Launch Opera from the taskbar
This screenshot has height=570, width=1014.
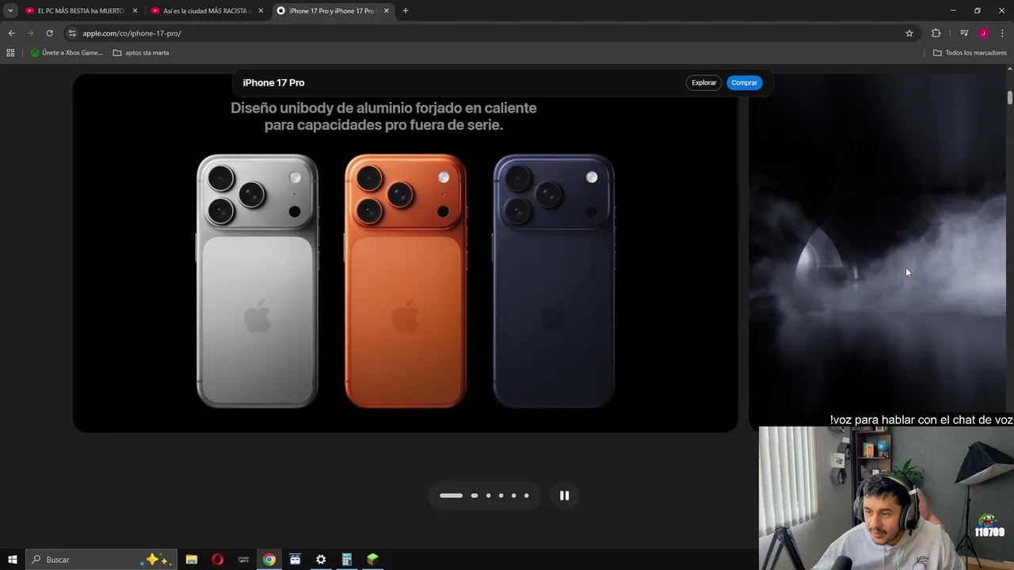pos(218,560)
